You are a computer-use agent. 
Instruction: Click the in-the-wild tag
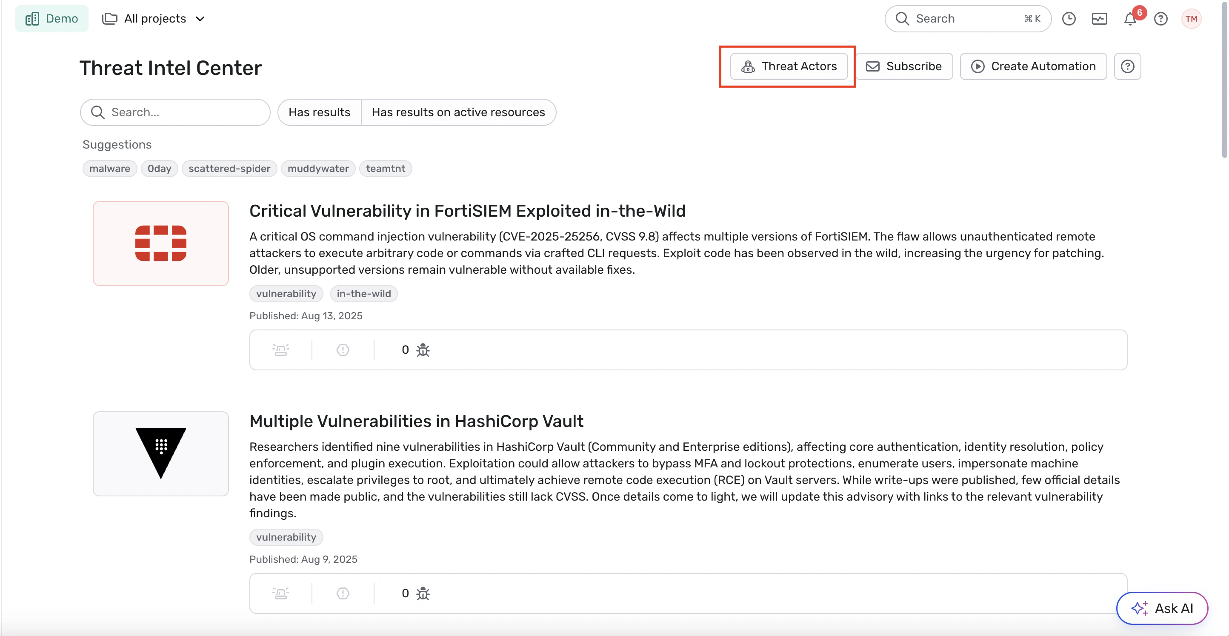(363, 293)
